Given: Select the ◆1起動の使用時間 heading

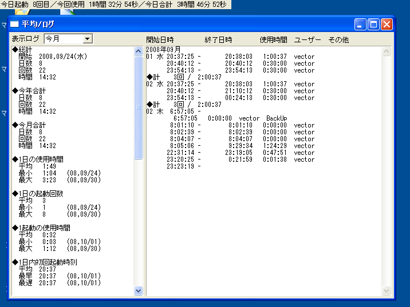Looking at the screenshot, I should tap(41, 228).
